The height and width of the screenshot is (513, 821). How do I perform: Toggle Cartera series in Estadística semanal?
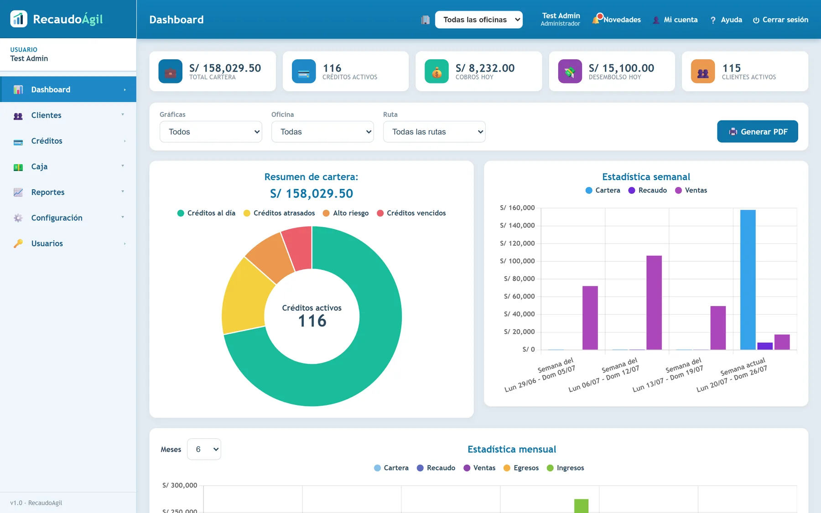click(x=603, y=190)
